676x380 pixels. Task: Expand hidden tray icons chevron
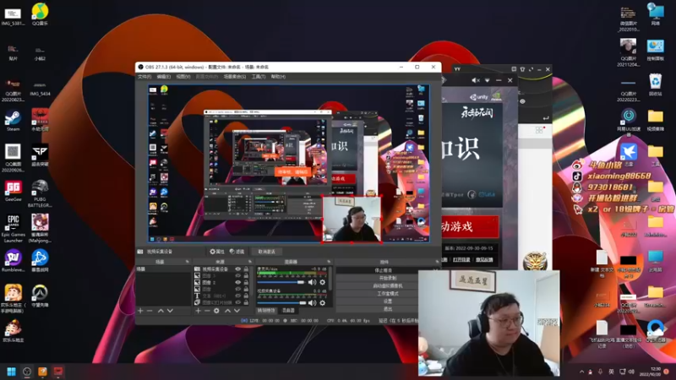[581, 372]
